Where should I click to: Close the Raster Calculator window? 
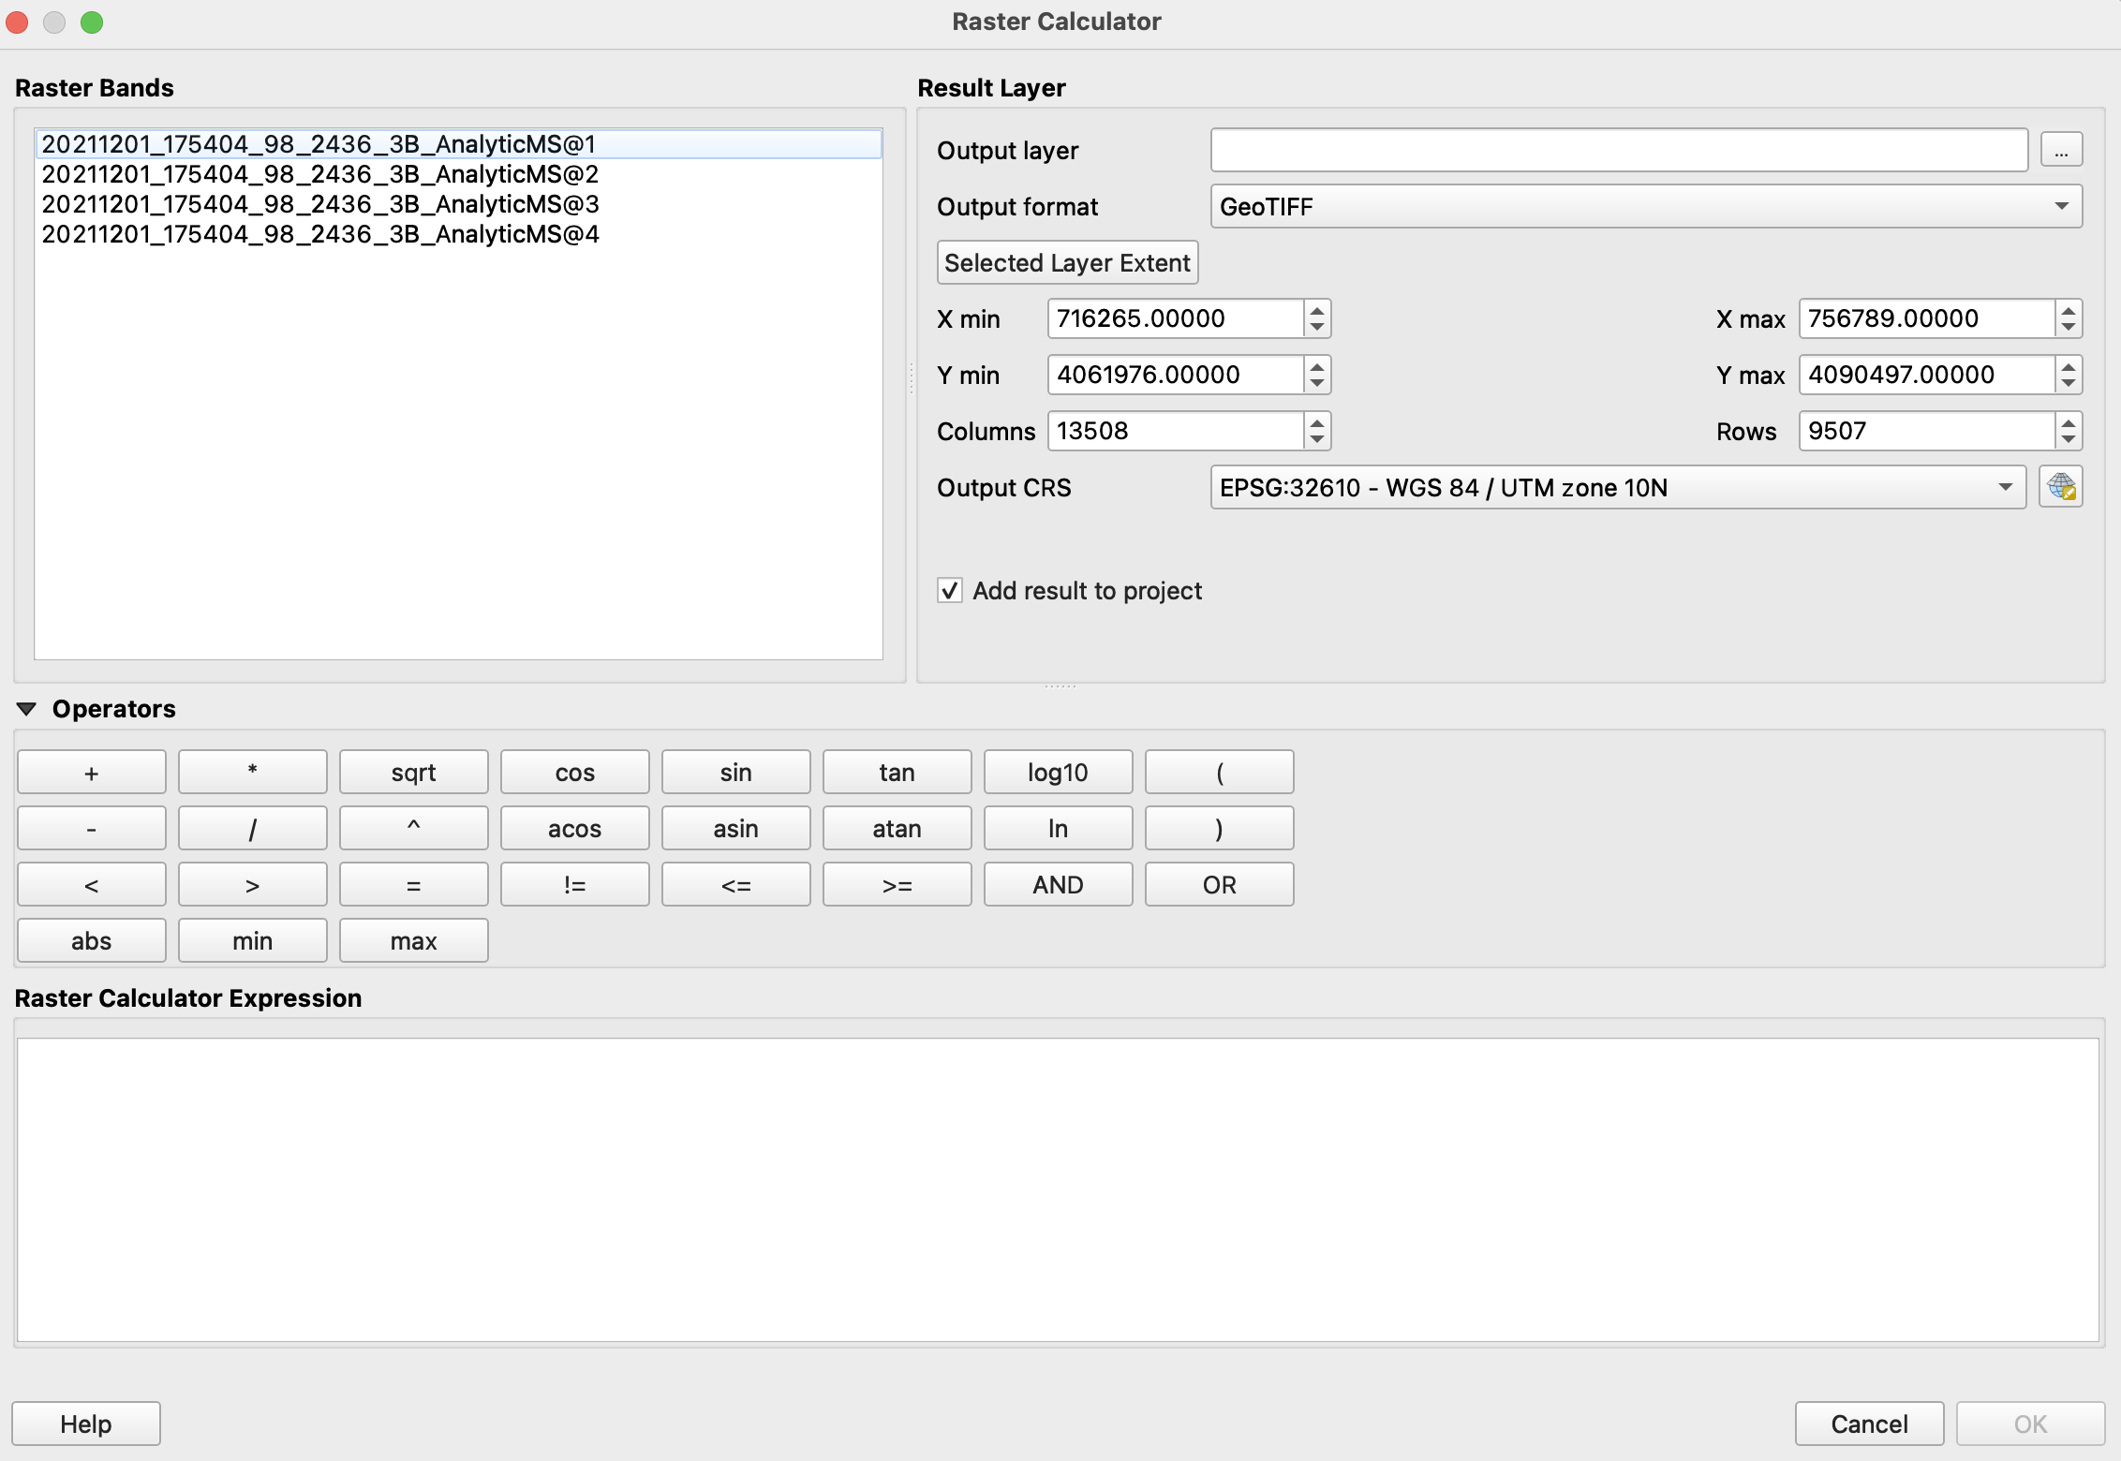tap(17, 22)
